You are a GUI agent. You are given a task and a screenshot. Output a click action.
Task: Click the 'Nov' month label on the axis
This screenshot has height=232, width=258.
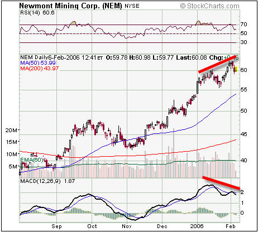pos(127,226)
